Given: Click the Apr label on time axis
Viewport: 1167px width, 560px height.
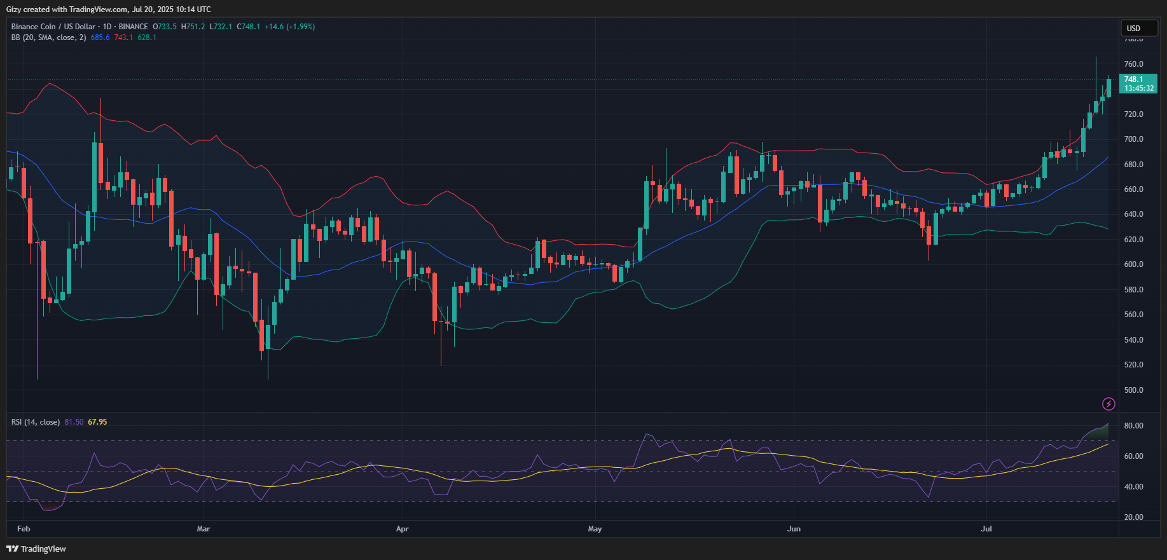Looking at the screenshot, I should pos(402,529).
